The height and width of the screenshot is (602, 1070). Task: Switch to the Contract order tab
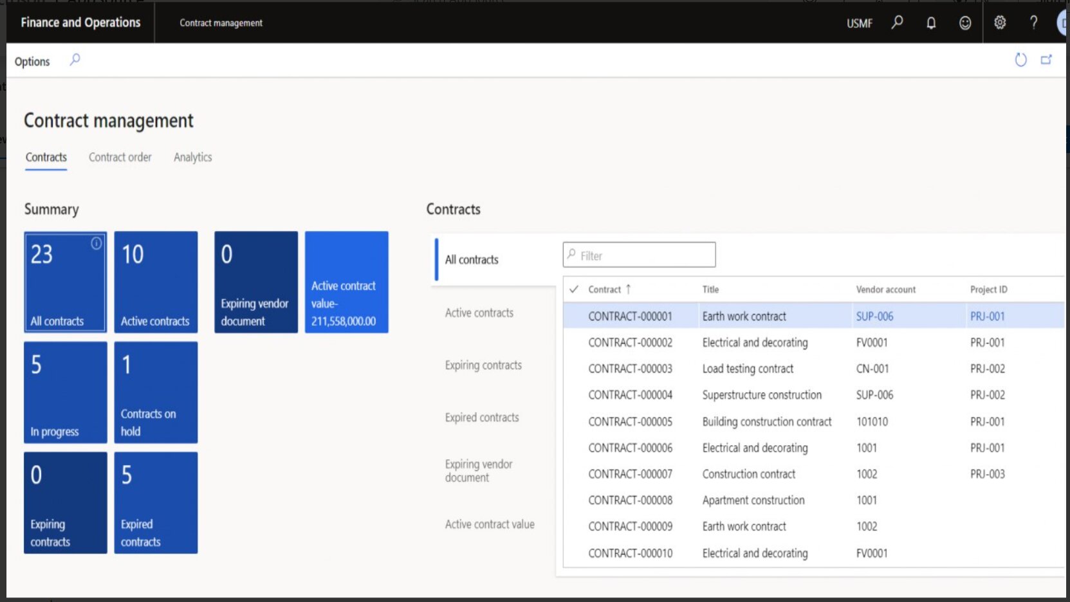click(120, 157)
